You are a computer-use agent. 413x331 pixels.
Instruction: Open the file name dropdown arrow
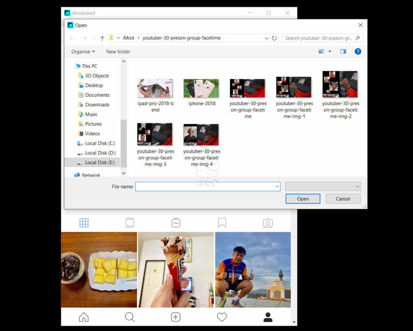[x=277, y=187]
